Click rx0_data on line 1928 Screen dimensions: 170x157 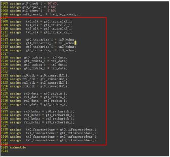(31, 93)
